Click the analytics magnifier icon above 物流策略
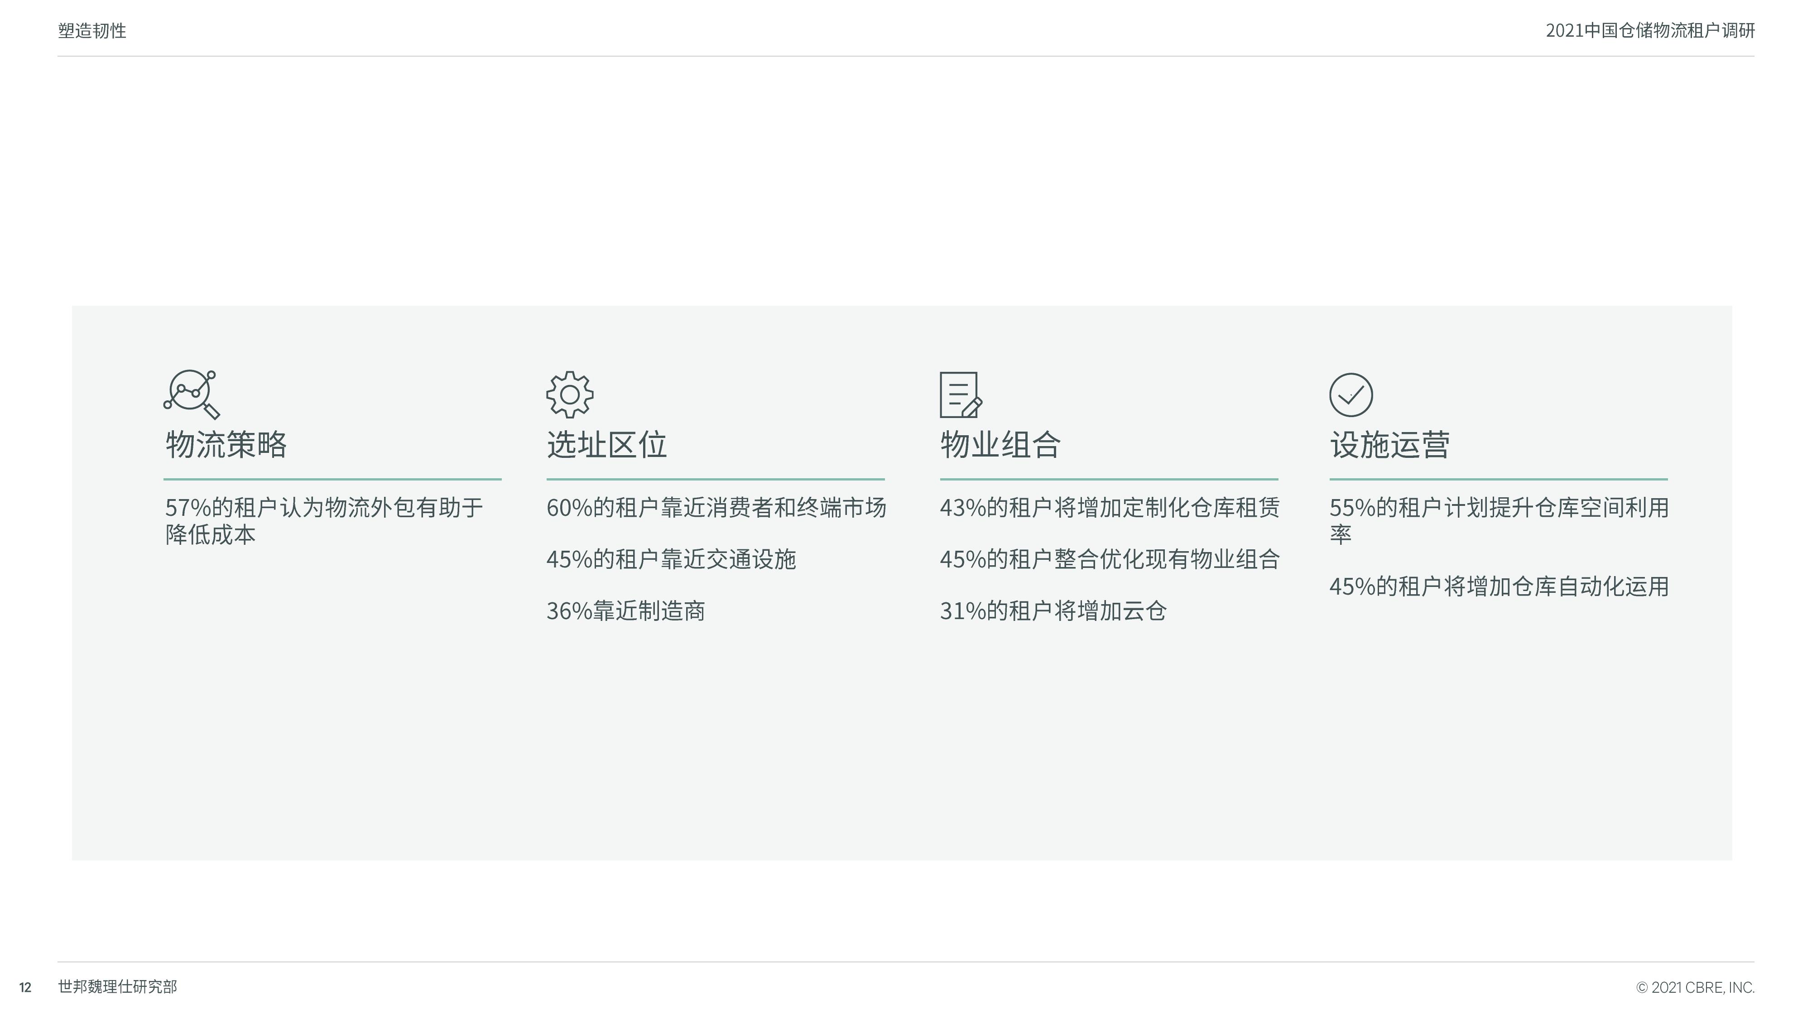The width and height of the screenshot is (1812, 1019). tap(192, 395)
